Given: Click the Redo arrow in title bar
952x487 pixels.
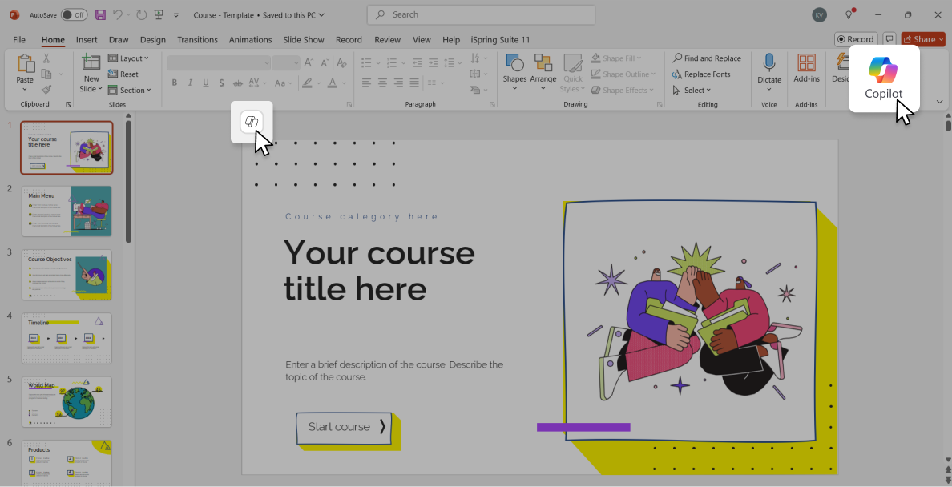Looking at the screenshot, I should click(x=142, y=14).
